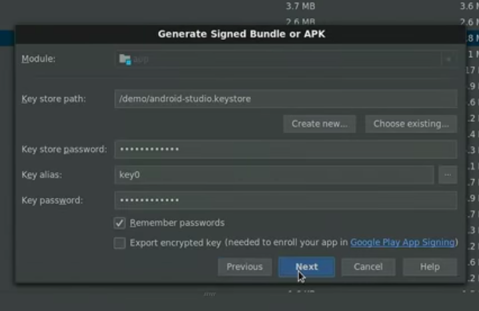Click the 3.7 MB entry in background list
The image size is (479, 311).
coord(300,6)
